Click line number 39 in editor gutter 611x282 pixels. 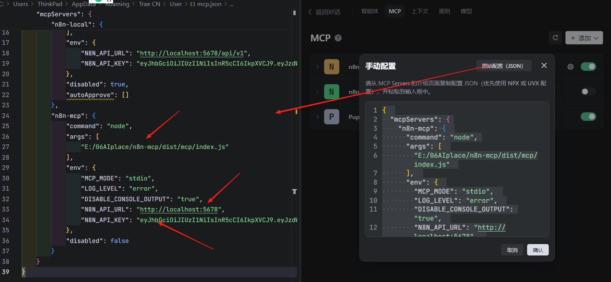[x=6, y=272]
